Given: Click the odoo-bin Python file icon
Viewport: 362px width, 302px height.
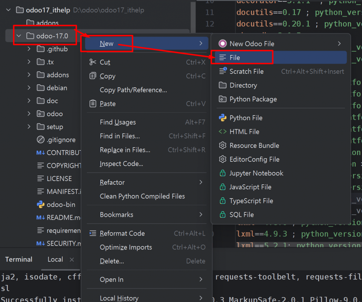Looking at the screenshot, I should click(x=41, y=205).
